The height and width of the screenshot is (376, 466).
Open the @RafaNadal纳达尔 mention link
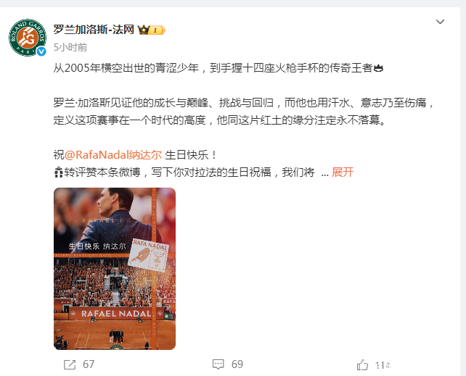pyautogui.click(x=113, y=155)
